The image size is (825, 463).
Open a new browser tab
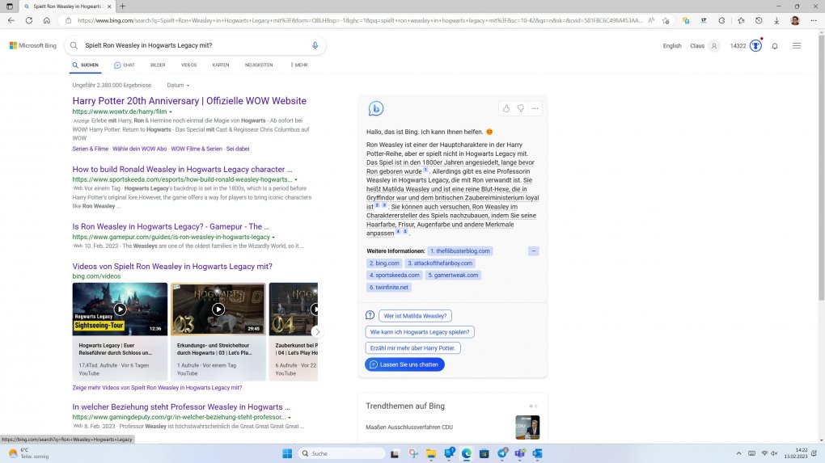[x=123, y=6]
